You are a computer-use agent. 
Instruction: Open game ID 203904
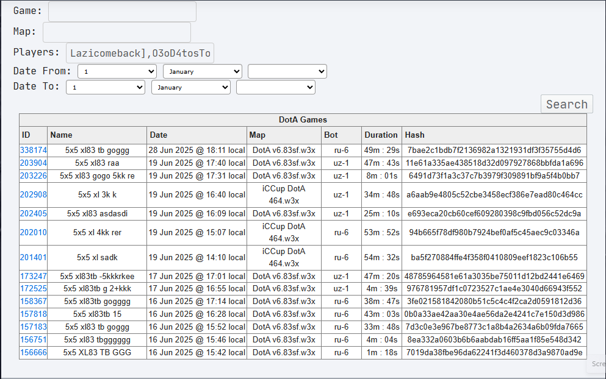pos(33,163)
